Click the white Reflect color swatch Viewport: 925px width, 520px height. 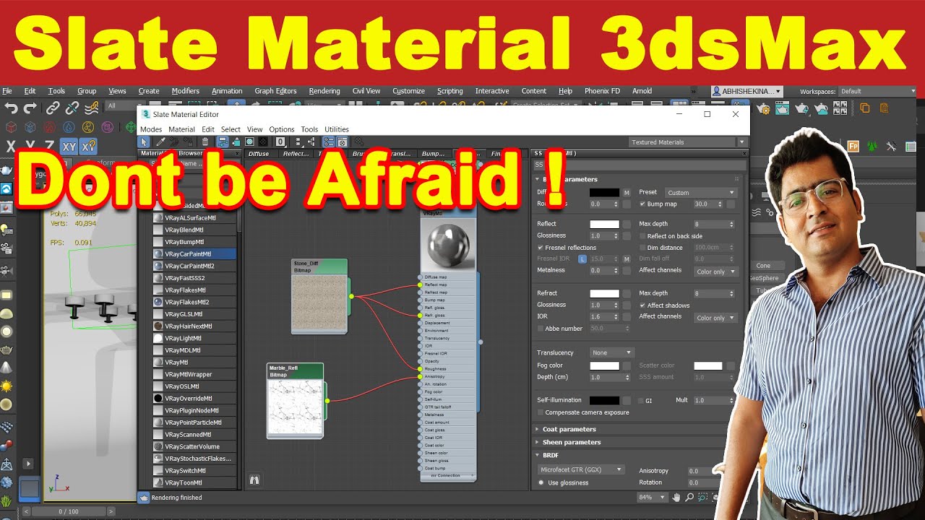click(604, 225)
